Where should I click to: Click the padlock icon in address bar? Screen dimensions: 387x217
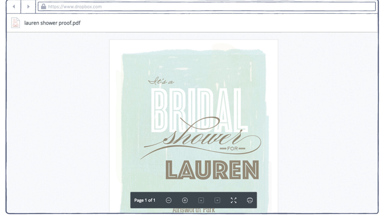click(44, 7)
